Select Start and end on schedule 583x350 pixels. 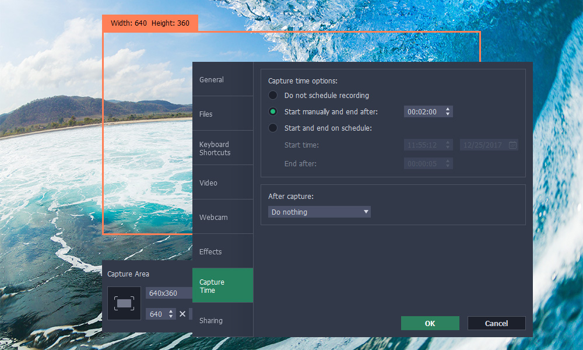click(272, 128)
